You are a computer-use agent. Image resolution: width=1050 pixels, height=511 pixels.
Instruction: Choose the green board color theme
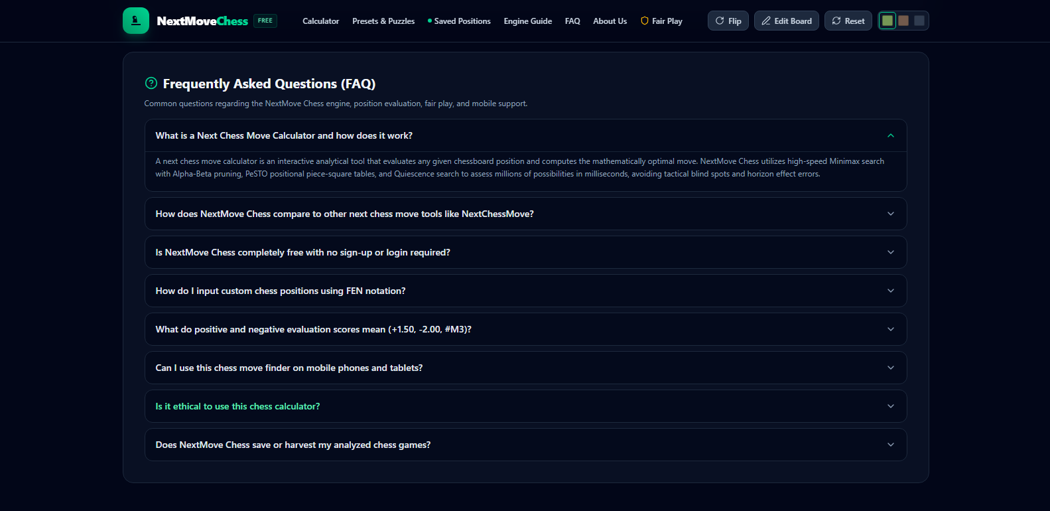(887, 21)
